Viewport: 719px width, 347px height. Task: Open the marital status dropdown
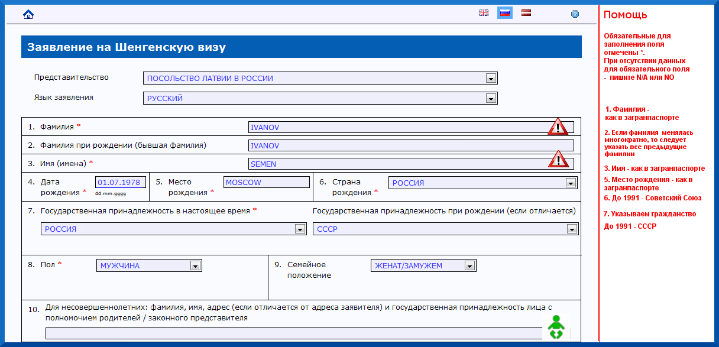[x=469, y=266]
